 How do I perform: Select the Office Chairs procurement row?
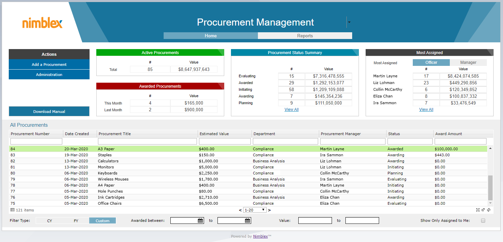coord(248,203)
